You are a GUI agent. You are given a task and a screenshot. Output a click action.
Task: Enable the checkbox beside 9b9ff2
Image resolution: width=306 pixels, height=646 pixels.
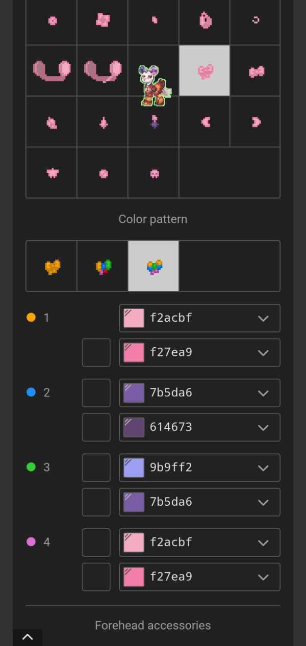96,468
